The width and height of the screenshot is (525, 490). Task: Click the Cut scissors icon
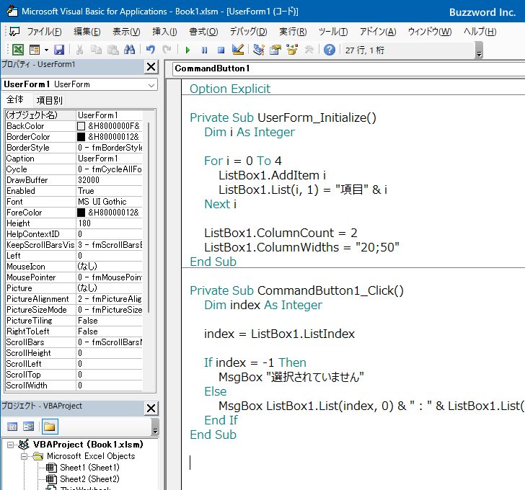pos(79,50)
